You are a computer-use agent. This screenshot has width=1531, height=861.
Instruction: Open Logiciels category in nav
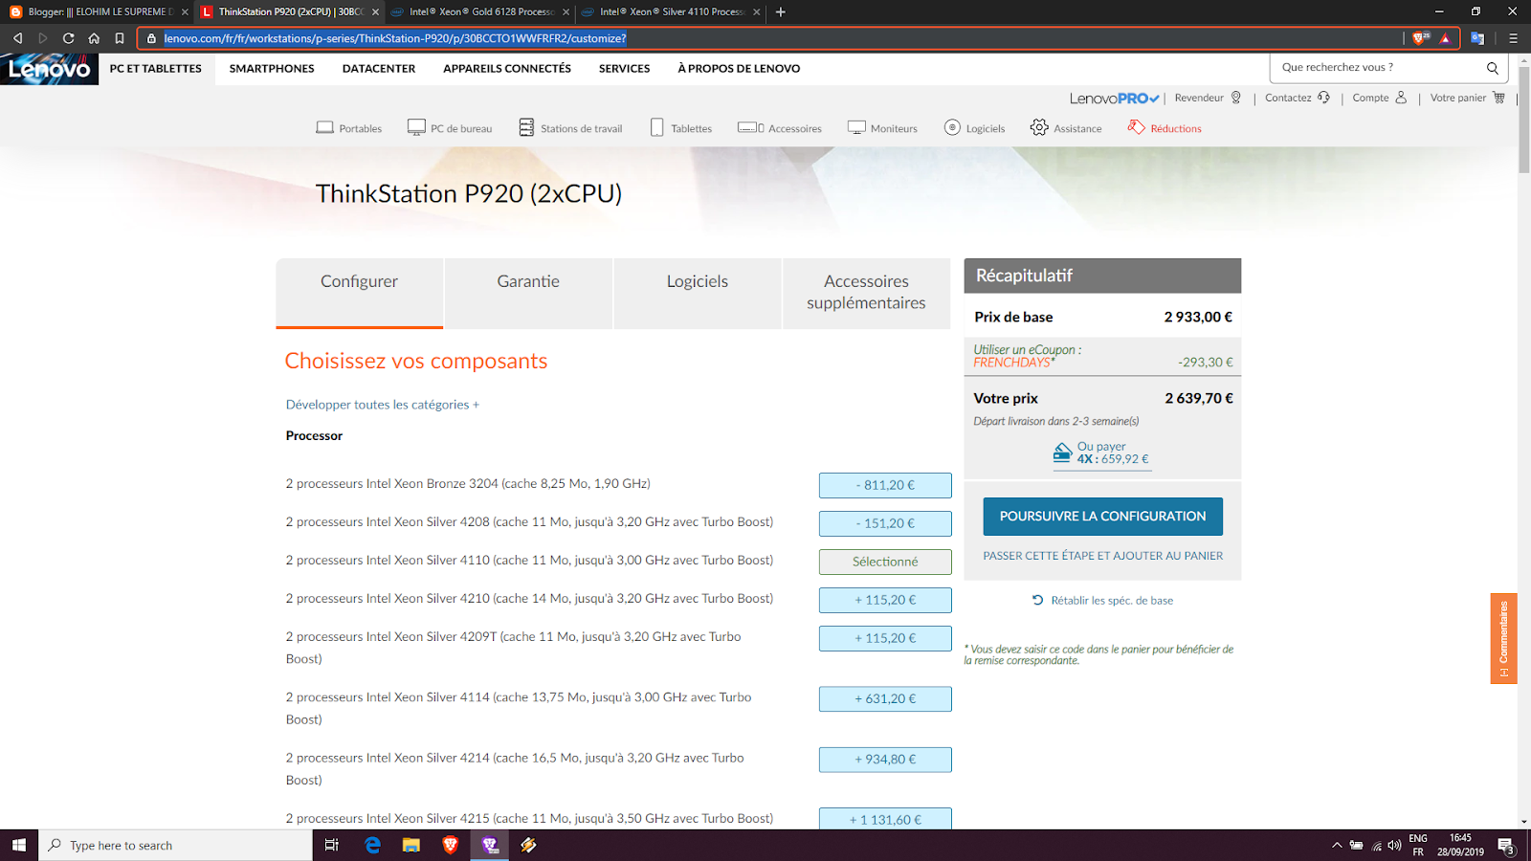[974, 128]
